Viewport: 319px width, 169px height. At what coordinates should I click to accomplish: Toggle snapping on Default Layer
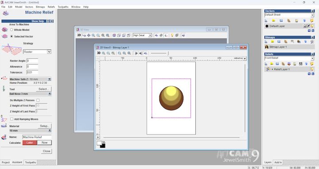point(308,26)
